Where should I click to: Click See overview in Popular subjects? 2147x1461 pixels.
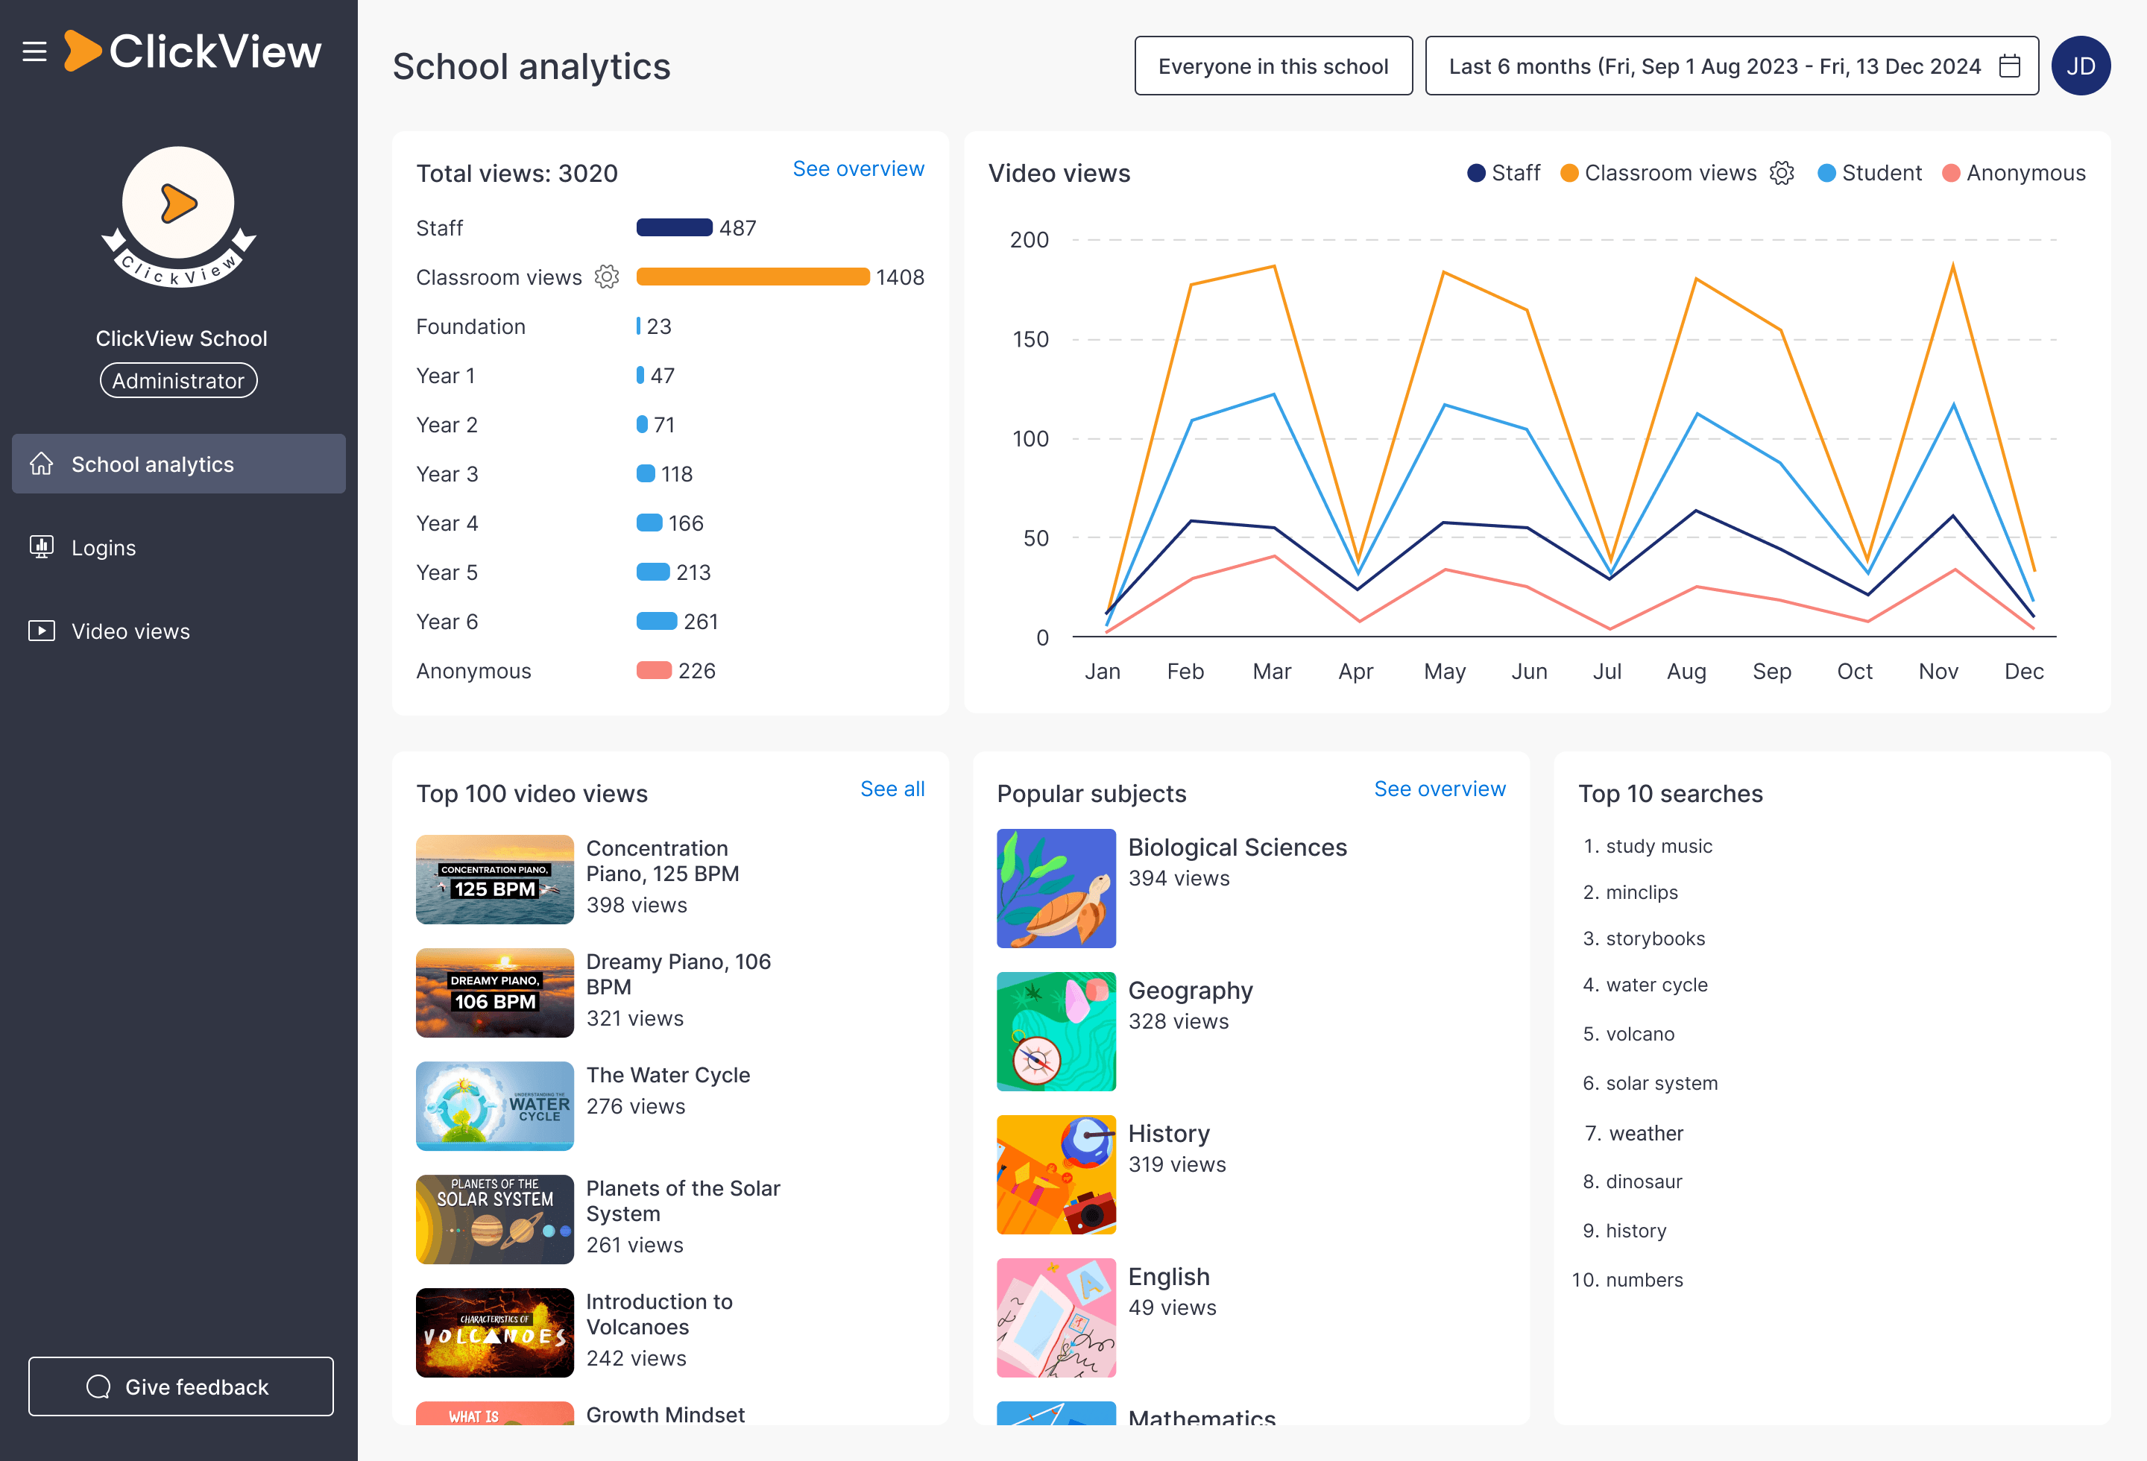(x=1440, y=789)
